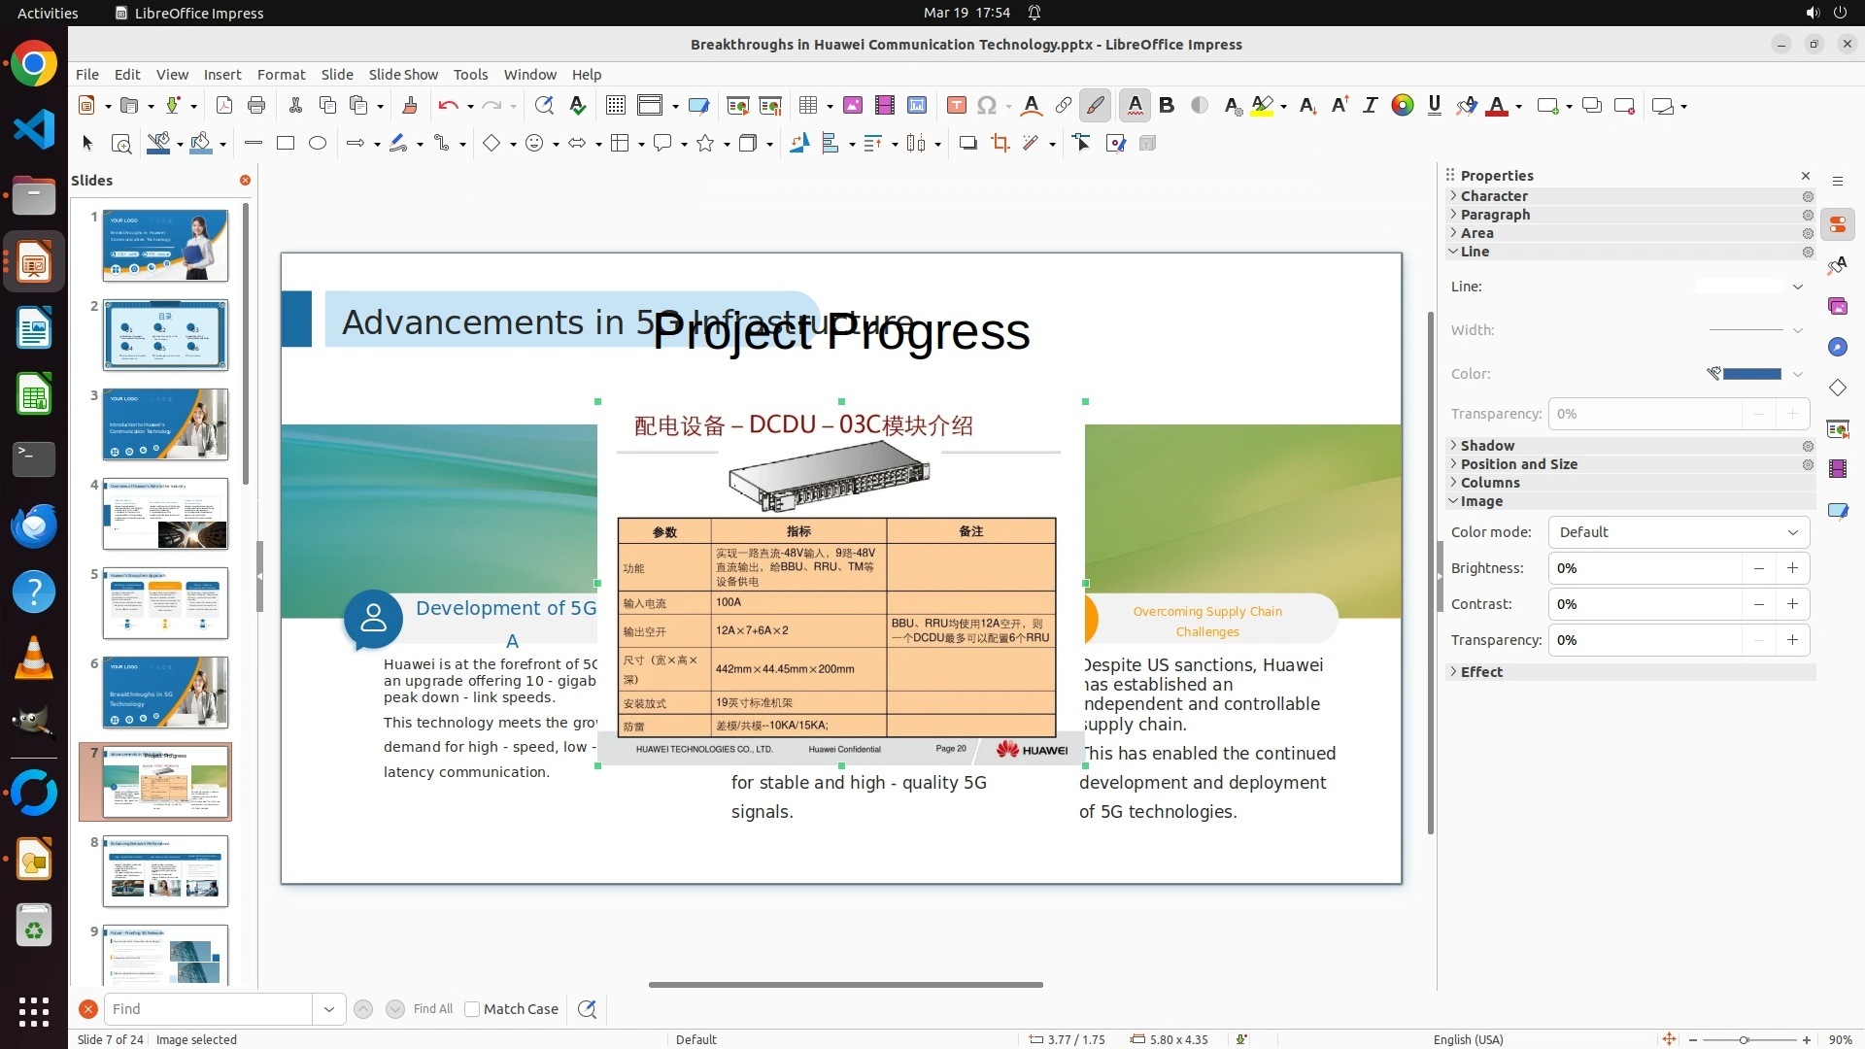This screenshot has height=1049, width=1865.
Task: Open the Navigator sidebar deck icon
Action: tap(1838, 347)
